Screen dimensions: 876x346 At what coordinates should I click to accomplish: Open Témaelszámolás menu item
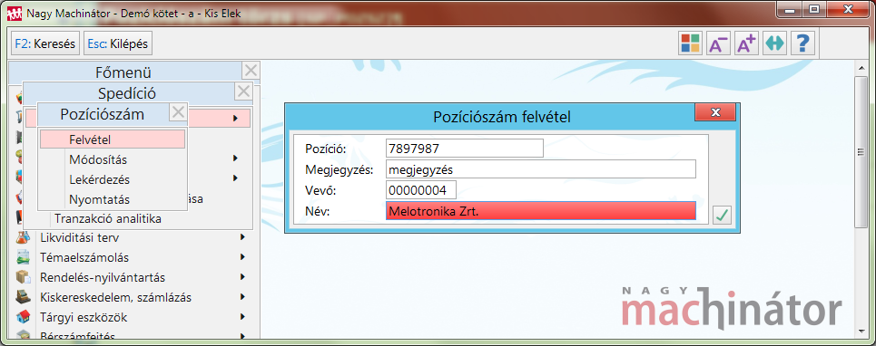point(84,257)
